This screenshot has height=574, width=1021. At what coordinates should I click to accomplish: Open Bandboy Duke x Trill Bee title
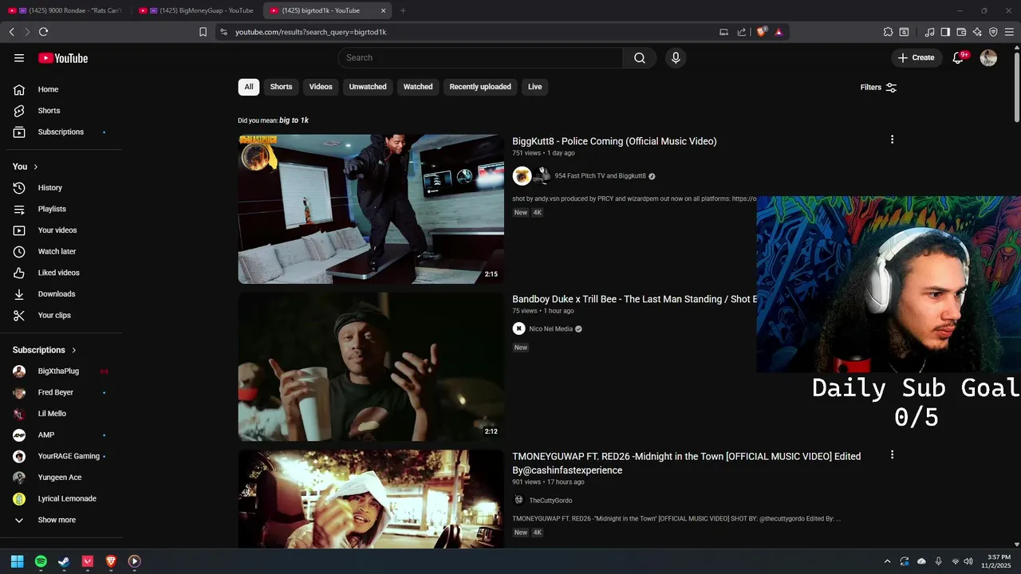(634, 299)
